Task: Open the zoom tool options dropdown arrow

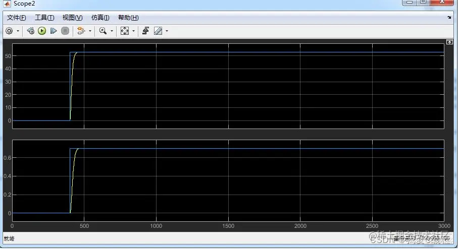Action: (112, 31)
